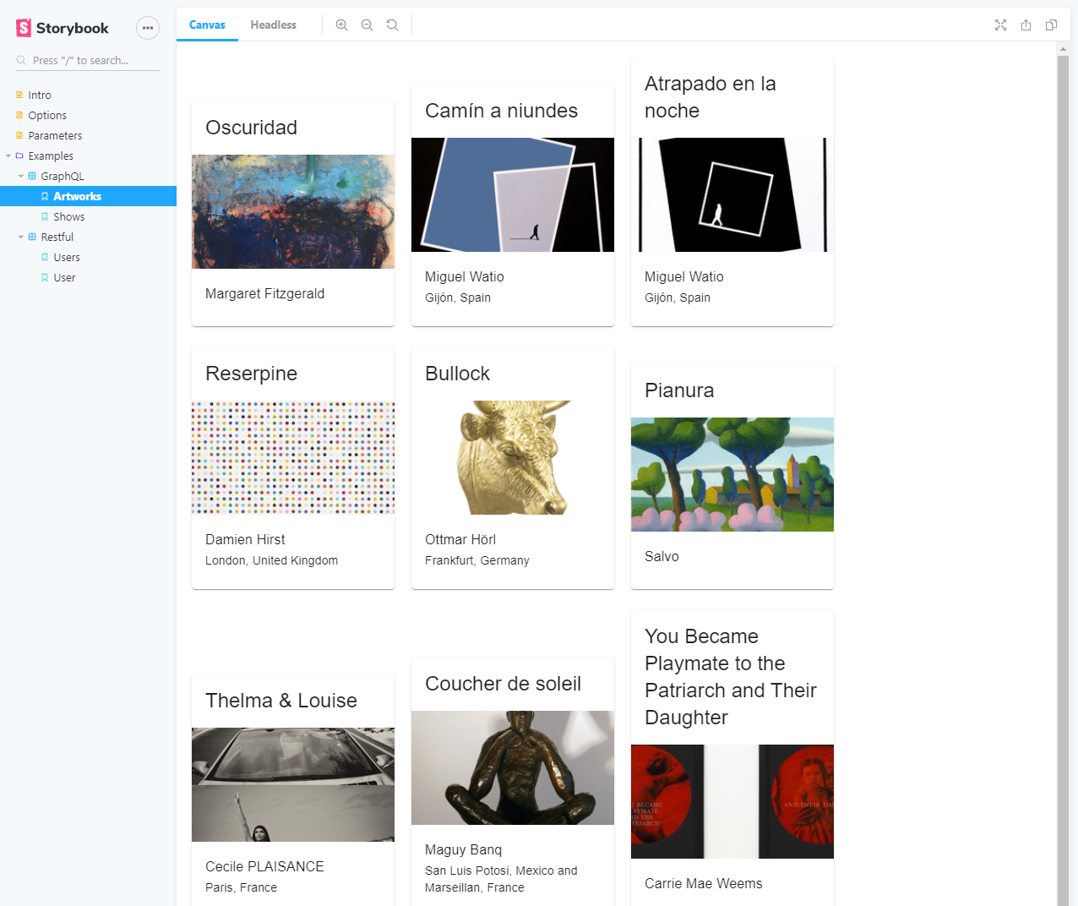This screenshot has width=1078, height=906.
Task: Open the Intro page in the sidebar
Action: click(x=40, y=95)
